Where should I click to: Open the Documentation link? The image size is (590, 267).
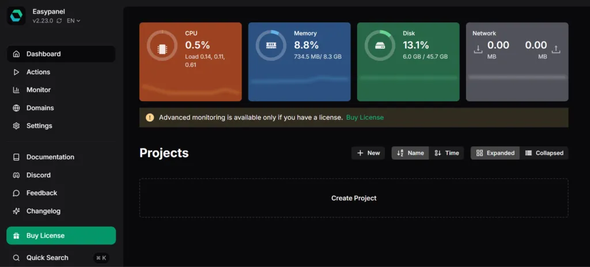point(61,157)
